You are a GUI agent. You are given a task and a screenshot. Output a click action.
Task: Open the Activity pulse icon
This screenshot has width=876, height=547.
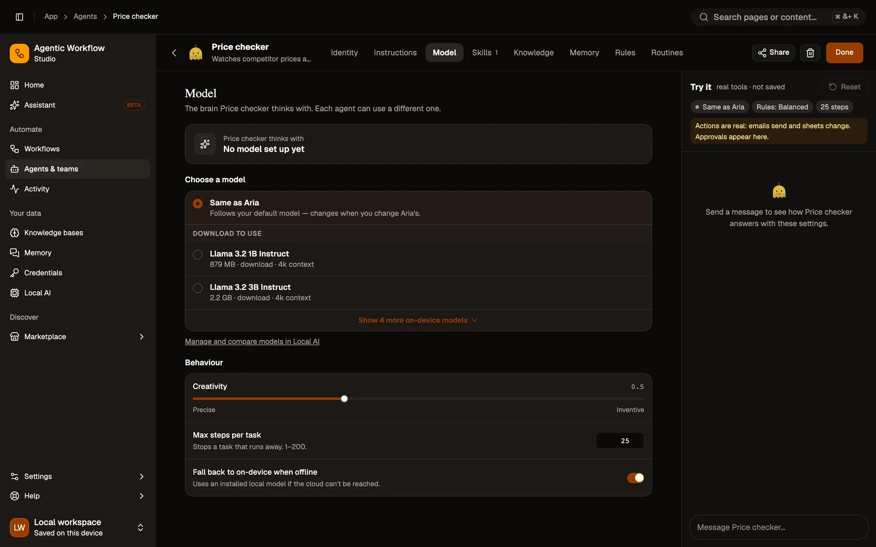click(14, 189)
